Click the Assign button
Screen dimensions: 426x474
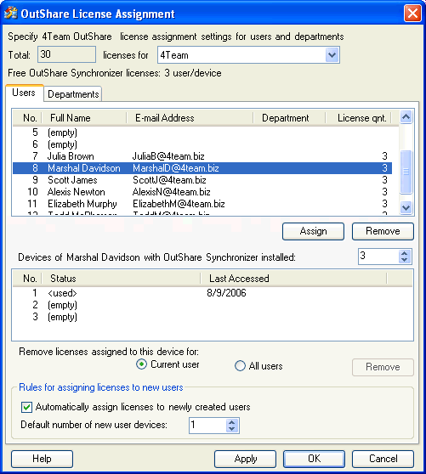coord(313,231)
